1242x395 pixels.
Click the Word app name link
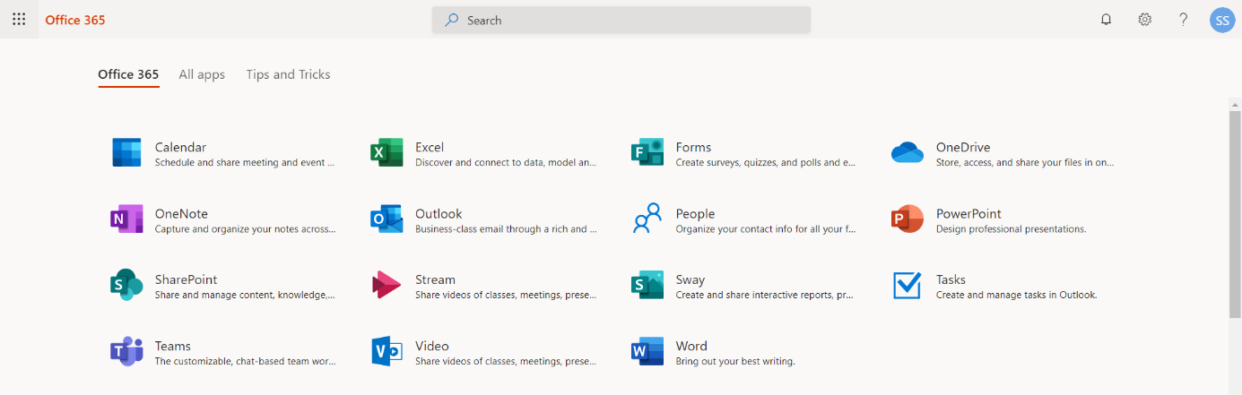(691, 346)
